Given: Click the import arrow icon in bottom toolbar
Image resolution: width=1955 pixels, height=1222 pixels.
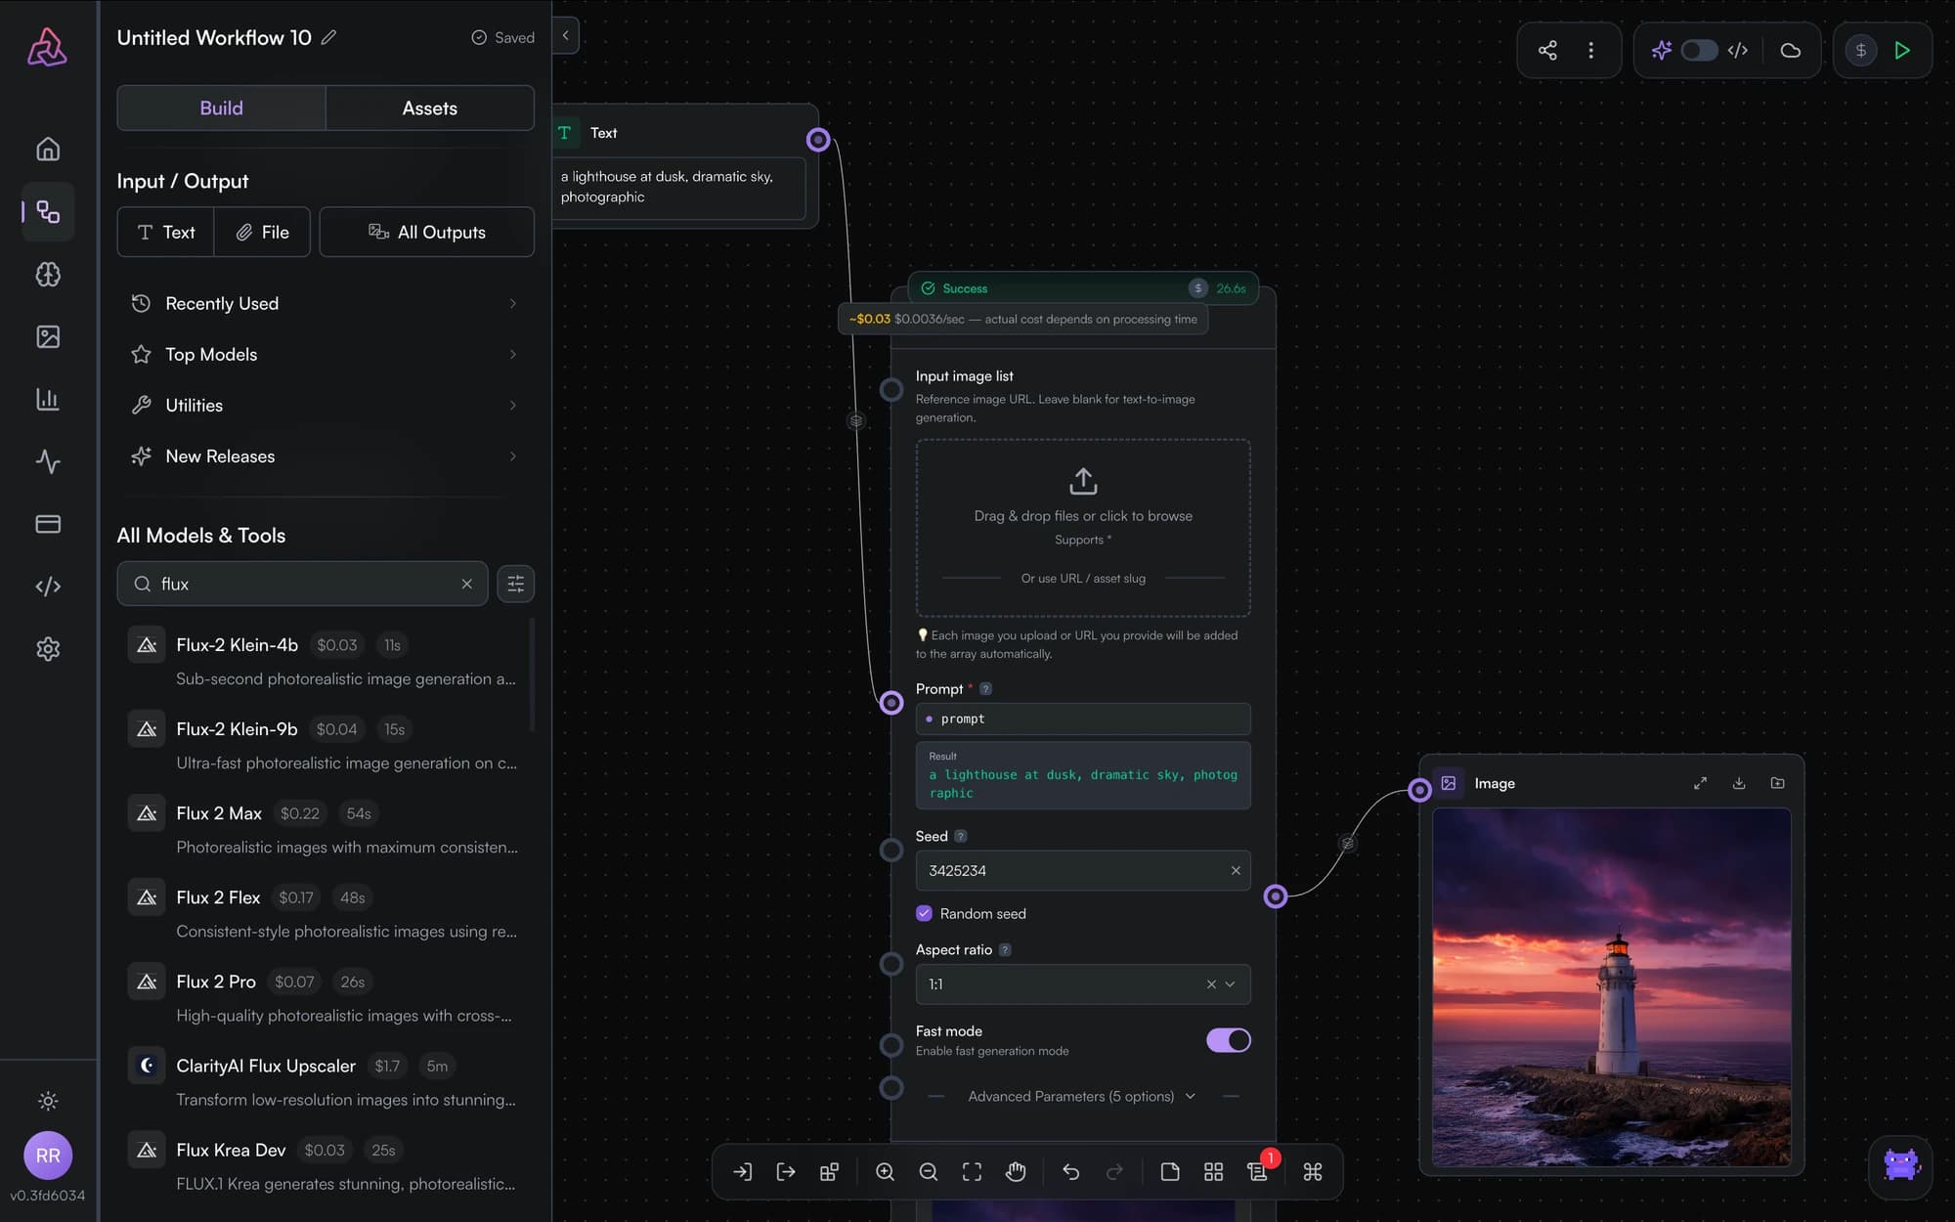Looking at the screenshot, I should point(743,1171).
